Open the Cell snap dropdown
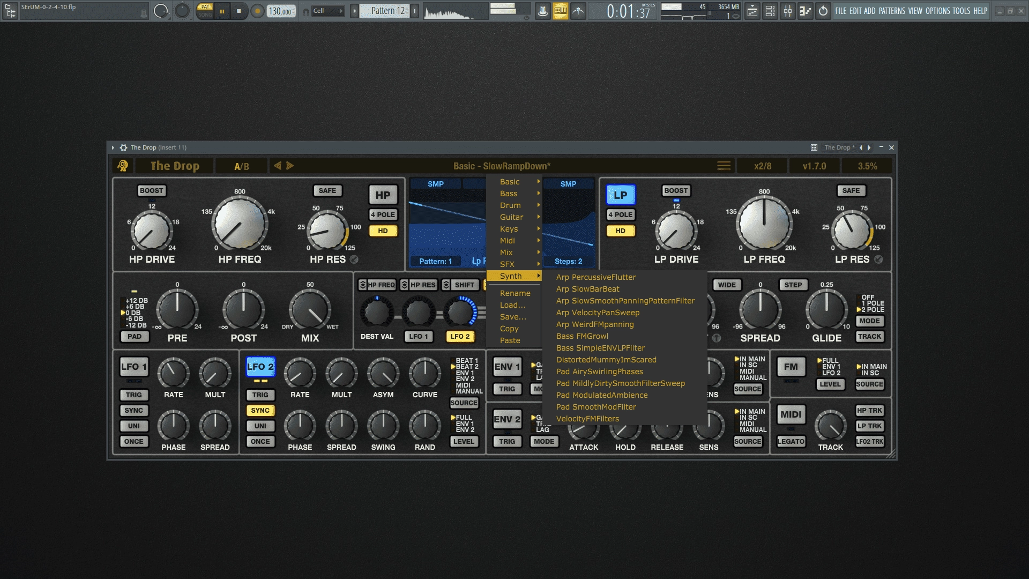The width and height of the screenshot is (1029, 579). coord(327,11)
